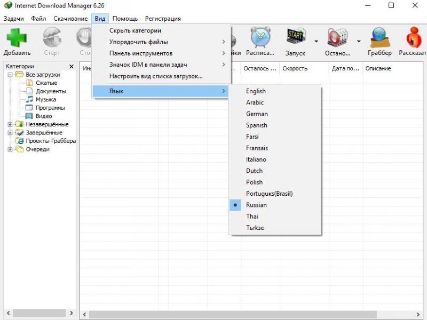The height and width of the screenshot is (320, 427).
Task: Close the Категории panel
Action: pyautogui.click(x=72, y=66)
